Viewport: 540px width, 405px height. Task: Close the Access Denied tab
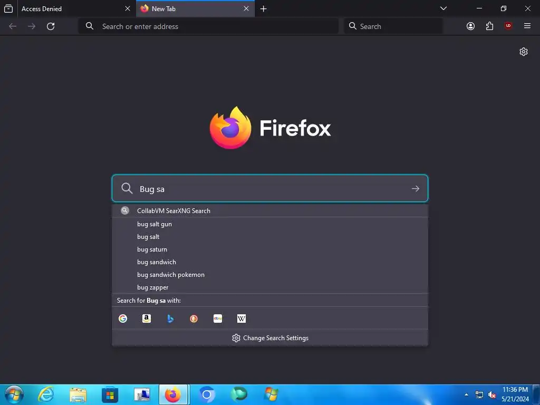[128, 8]
